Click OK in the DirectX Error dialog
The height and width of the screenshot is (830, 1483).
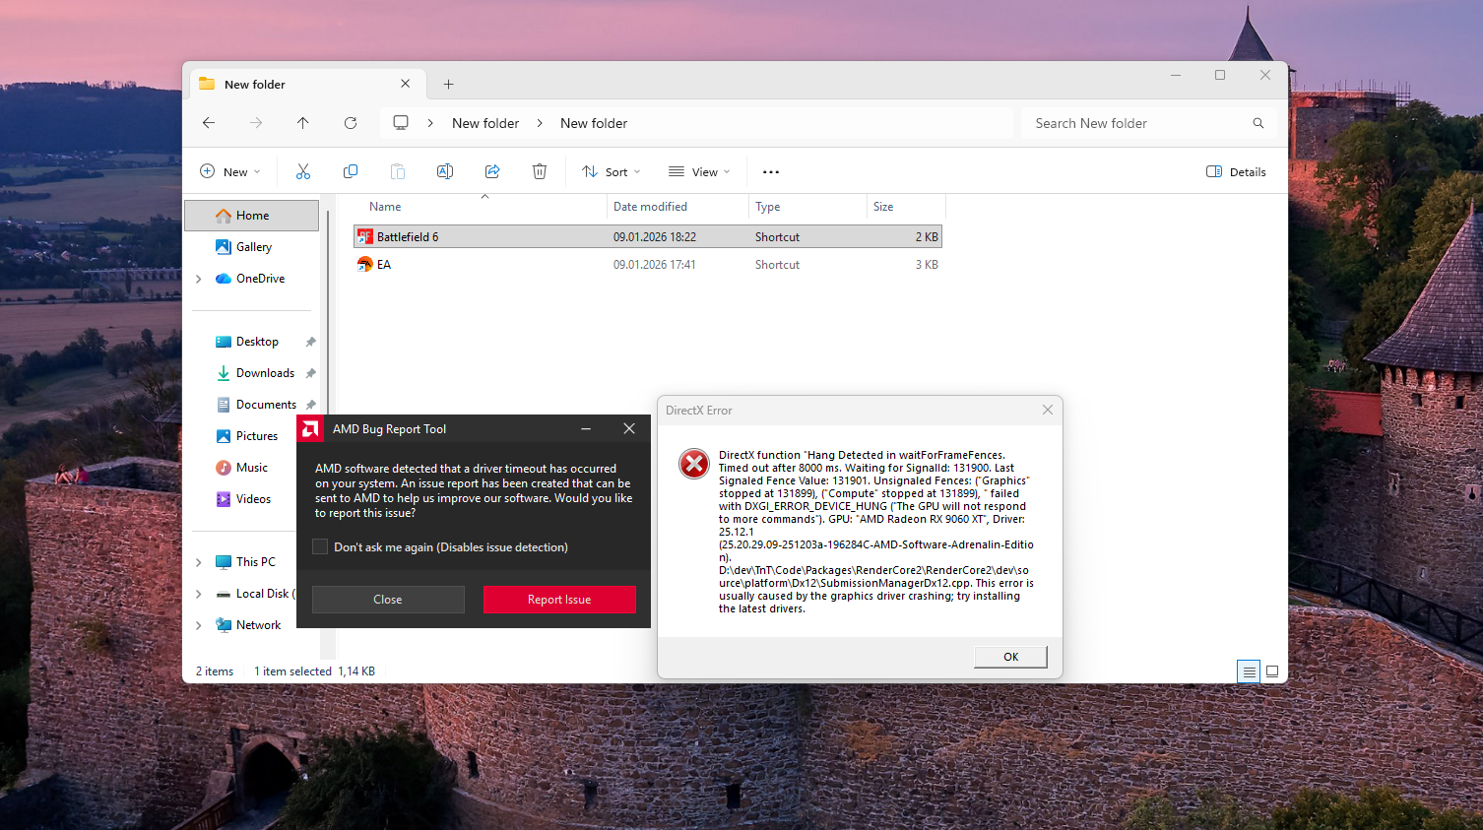(1010, 657)
